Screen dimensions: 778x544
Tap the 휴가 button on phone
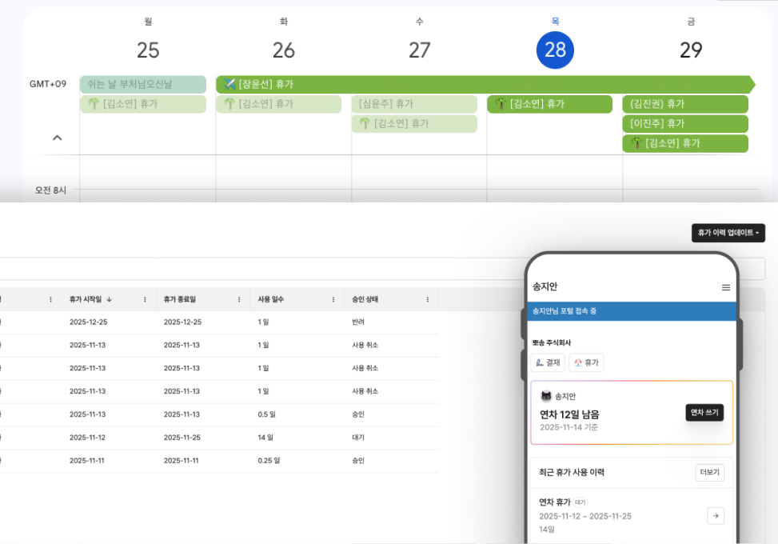point(586,362)
